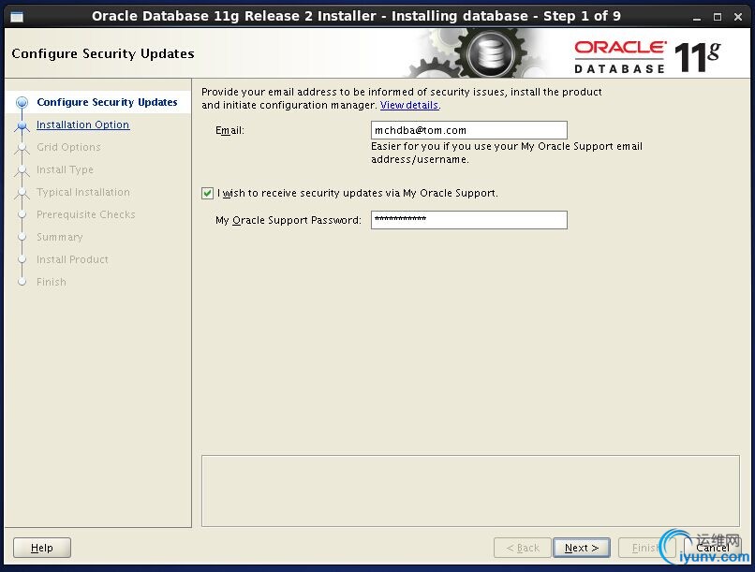
Task: Click the Installation Option step bullet icon
Action: (22, 125)
